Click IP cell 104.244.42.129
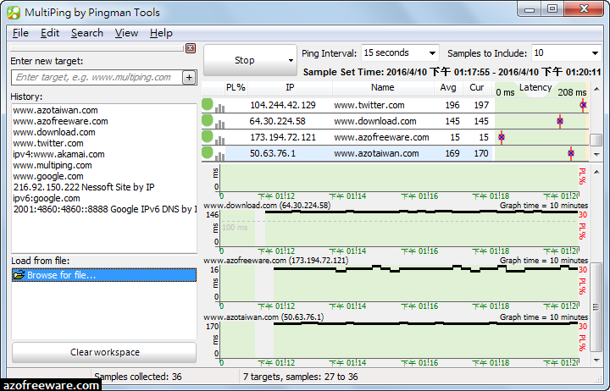 [x=283, y=105]
